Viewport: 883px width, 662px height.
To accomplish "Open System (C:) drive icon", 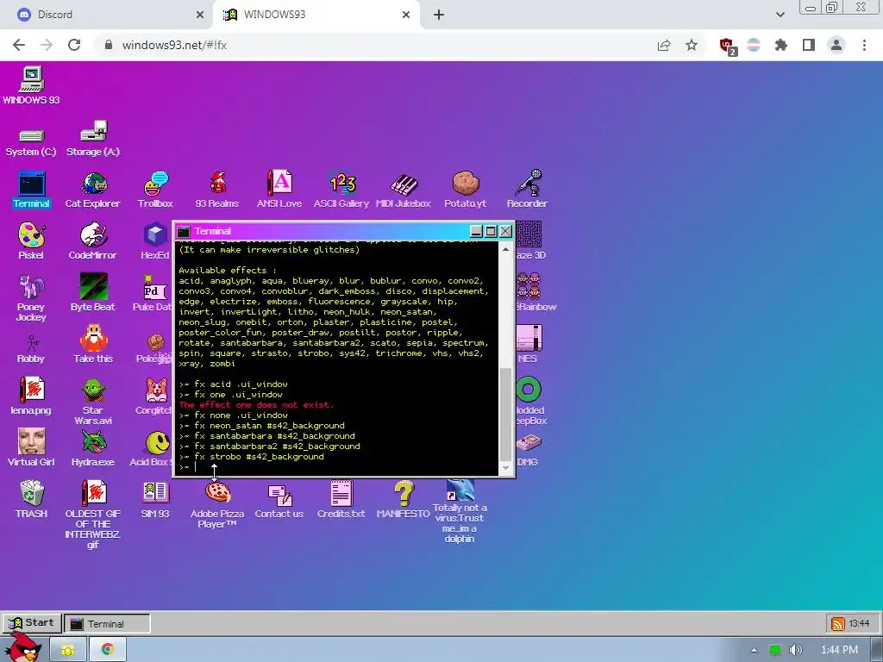I will (32, 142).
